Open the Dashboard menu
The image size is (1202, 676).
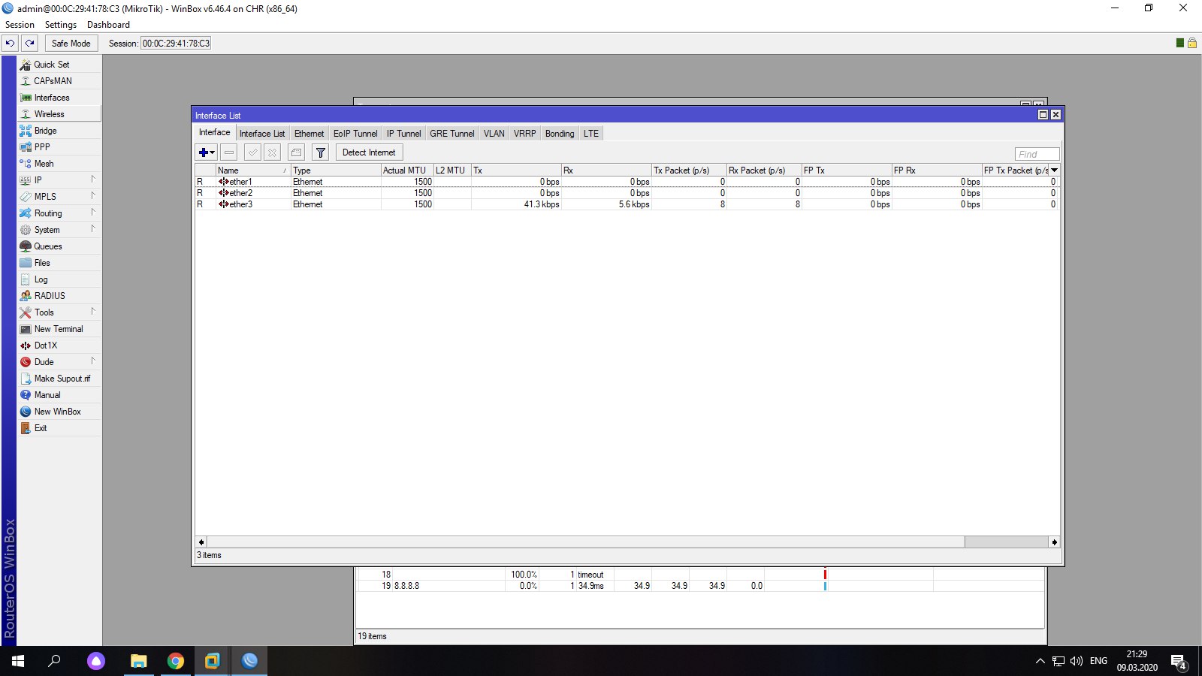click(x=108, y=25)
